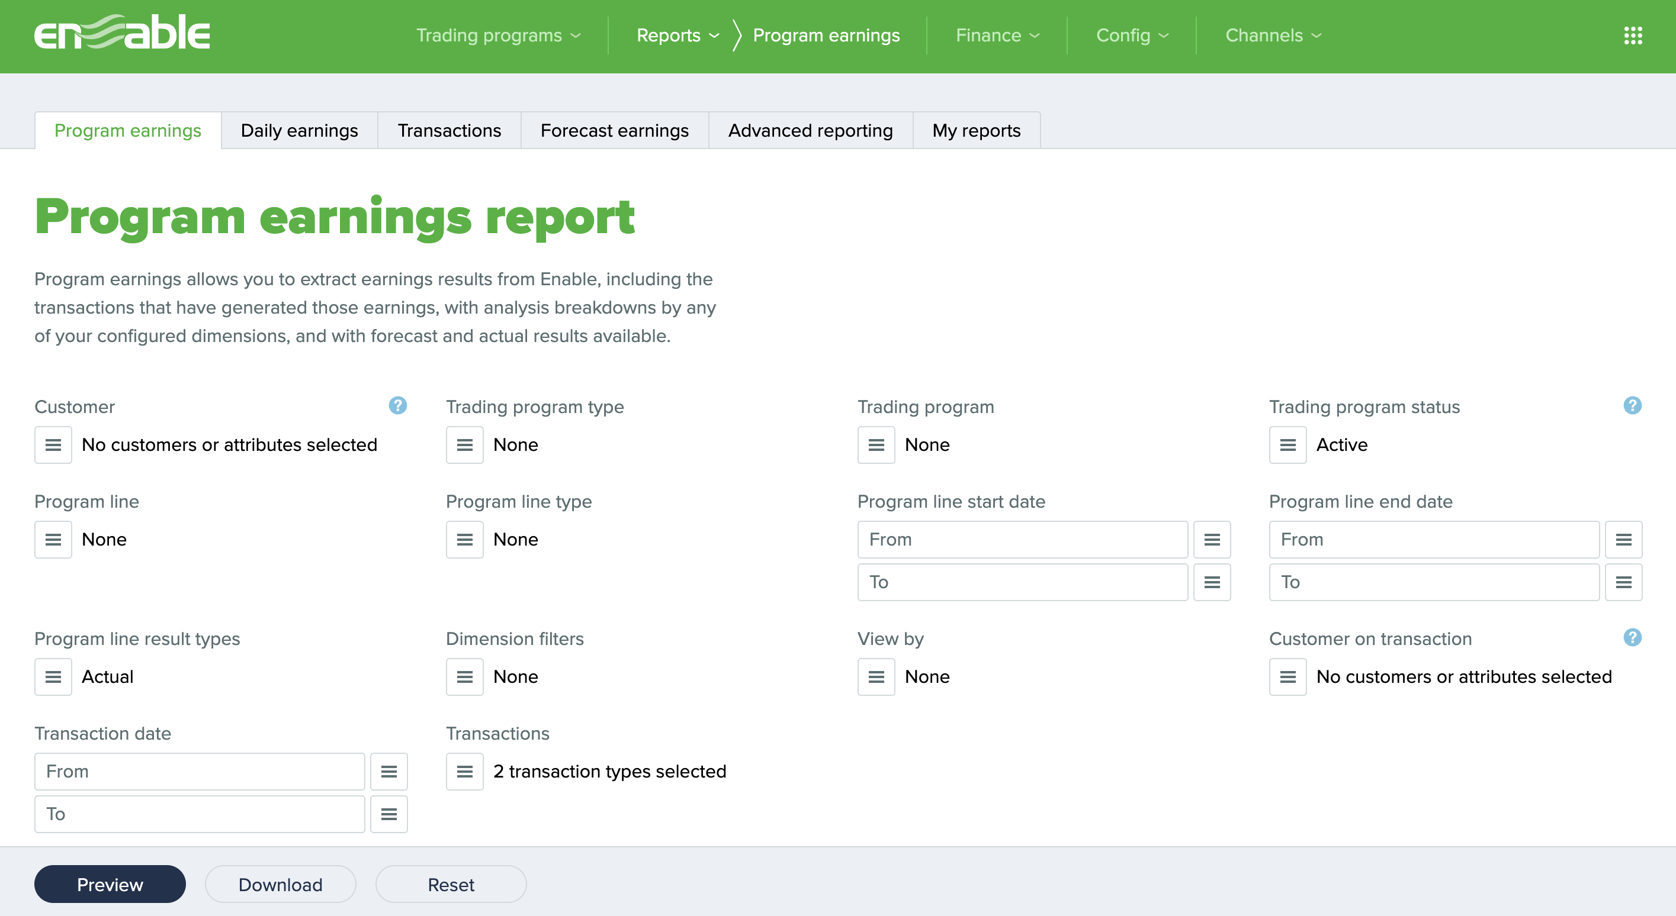Open Trading program status list icon
Screen dimensions: 1676x916
[1287, 444]
